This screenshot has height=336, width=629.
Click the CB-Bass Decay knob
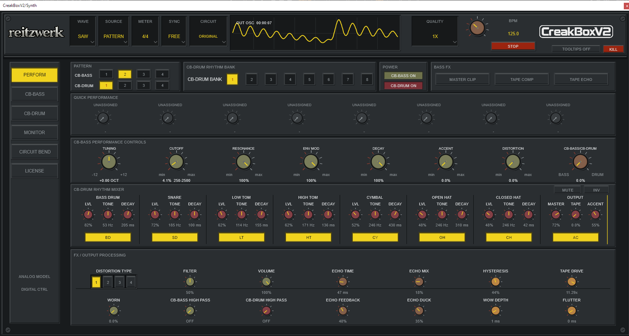pyautogui.click(x=378, y=162)
